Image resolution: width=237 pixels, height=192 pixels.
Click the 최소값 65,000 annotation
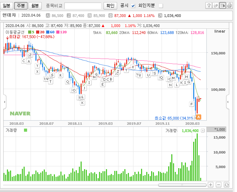click(x=174, y=118)
